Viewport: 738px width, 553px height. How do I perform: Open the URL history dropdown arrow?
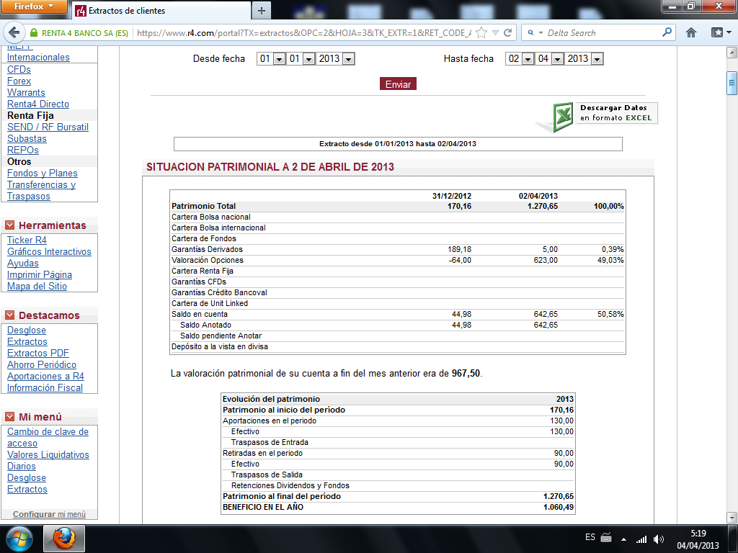pyautogui.click(x=495, y=33)
